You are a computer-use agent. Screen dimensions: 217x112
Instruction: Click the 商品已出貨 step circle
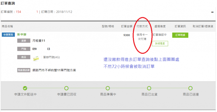149,88
